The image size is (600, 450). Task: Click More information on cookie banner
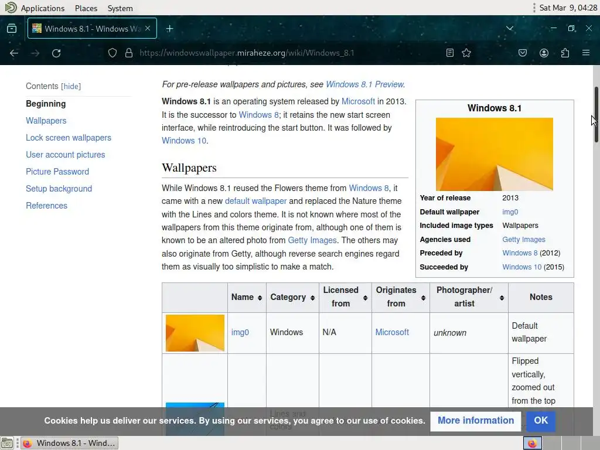(x=476, y=421)
